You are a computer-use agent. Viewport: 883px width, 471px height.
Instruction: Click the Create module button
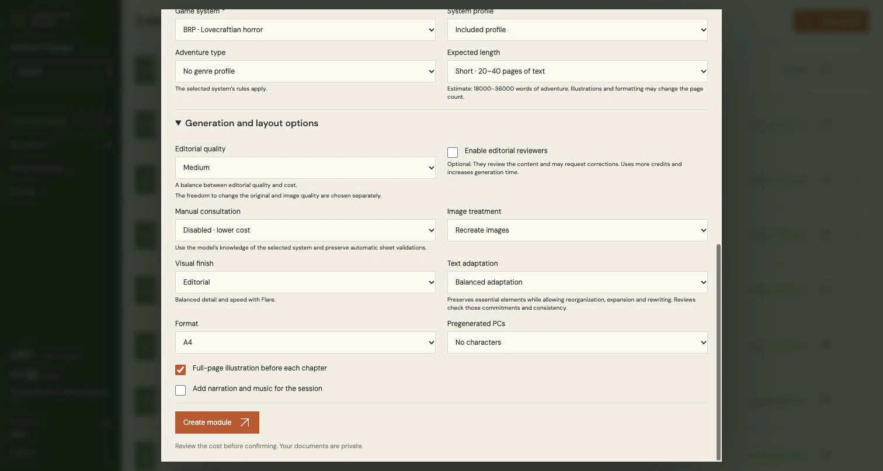(x=217, y=422)
